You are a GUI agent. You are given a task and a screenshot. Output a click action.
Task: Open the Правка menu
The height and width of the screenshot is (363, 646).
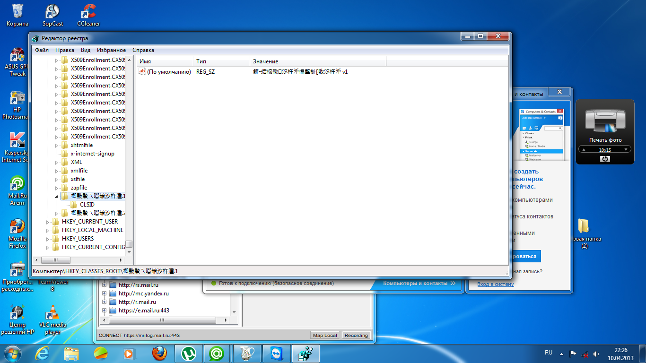click(x=64, y=50)
